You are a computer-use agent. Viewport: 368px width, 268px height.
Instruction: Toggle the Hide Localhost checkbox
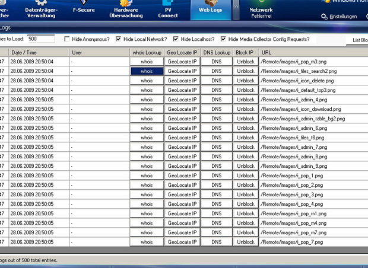176,39
